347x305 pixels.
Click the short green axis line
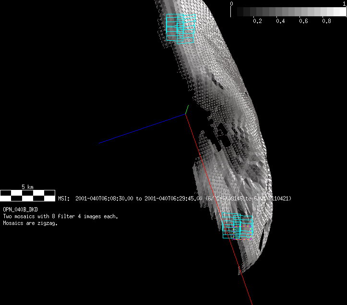pos(187,110)
